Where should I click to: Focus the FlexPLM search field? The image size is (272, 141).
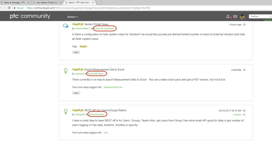259,16
